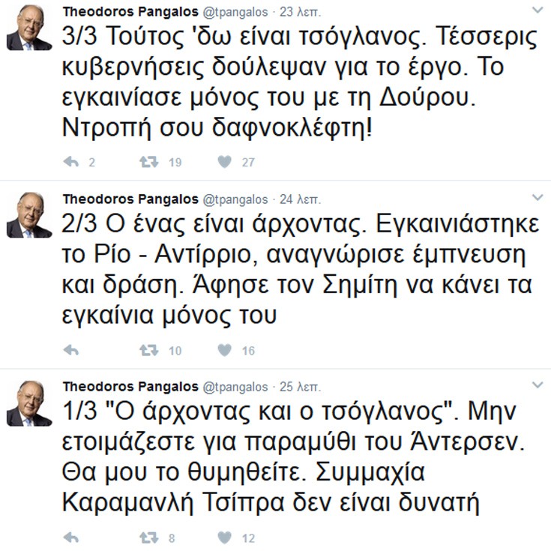Open more options chevron on first tweet
The image size is (551, 551).
pyautogui.click(x=538, y=10)
